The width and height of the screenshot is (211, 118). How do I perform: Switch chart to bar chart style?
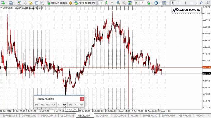[101, 3]
